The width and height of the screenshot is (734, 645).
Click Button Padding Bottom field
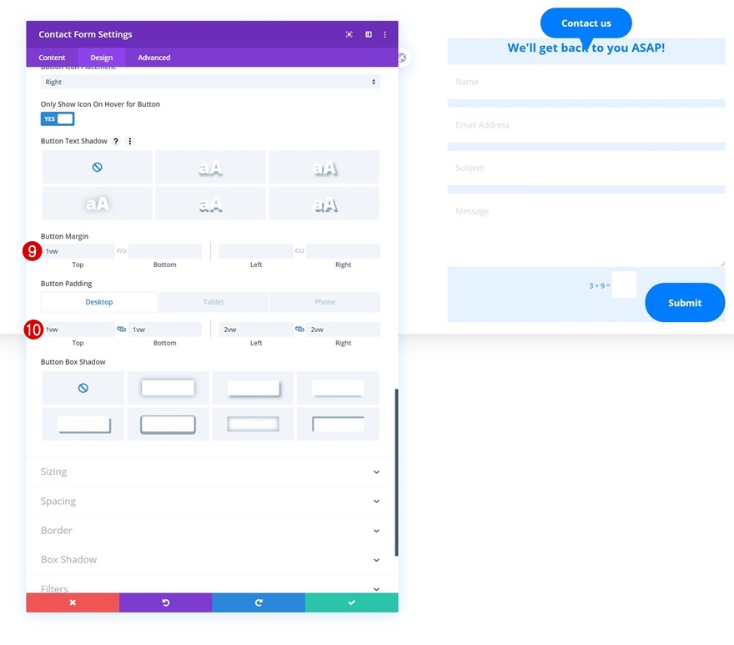165,330
